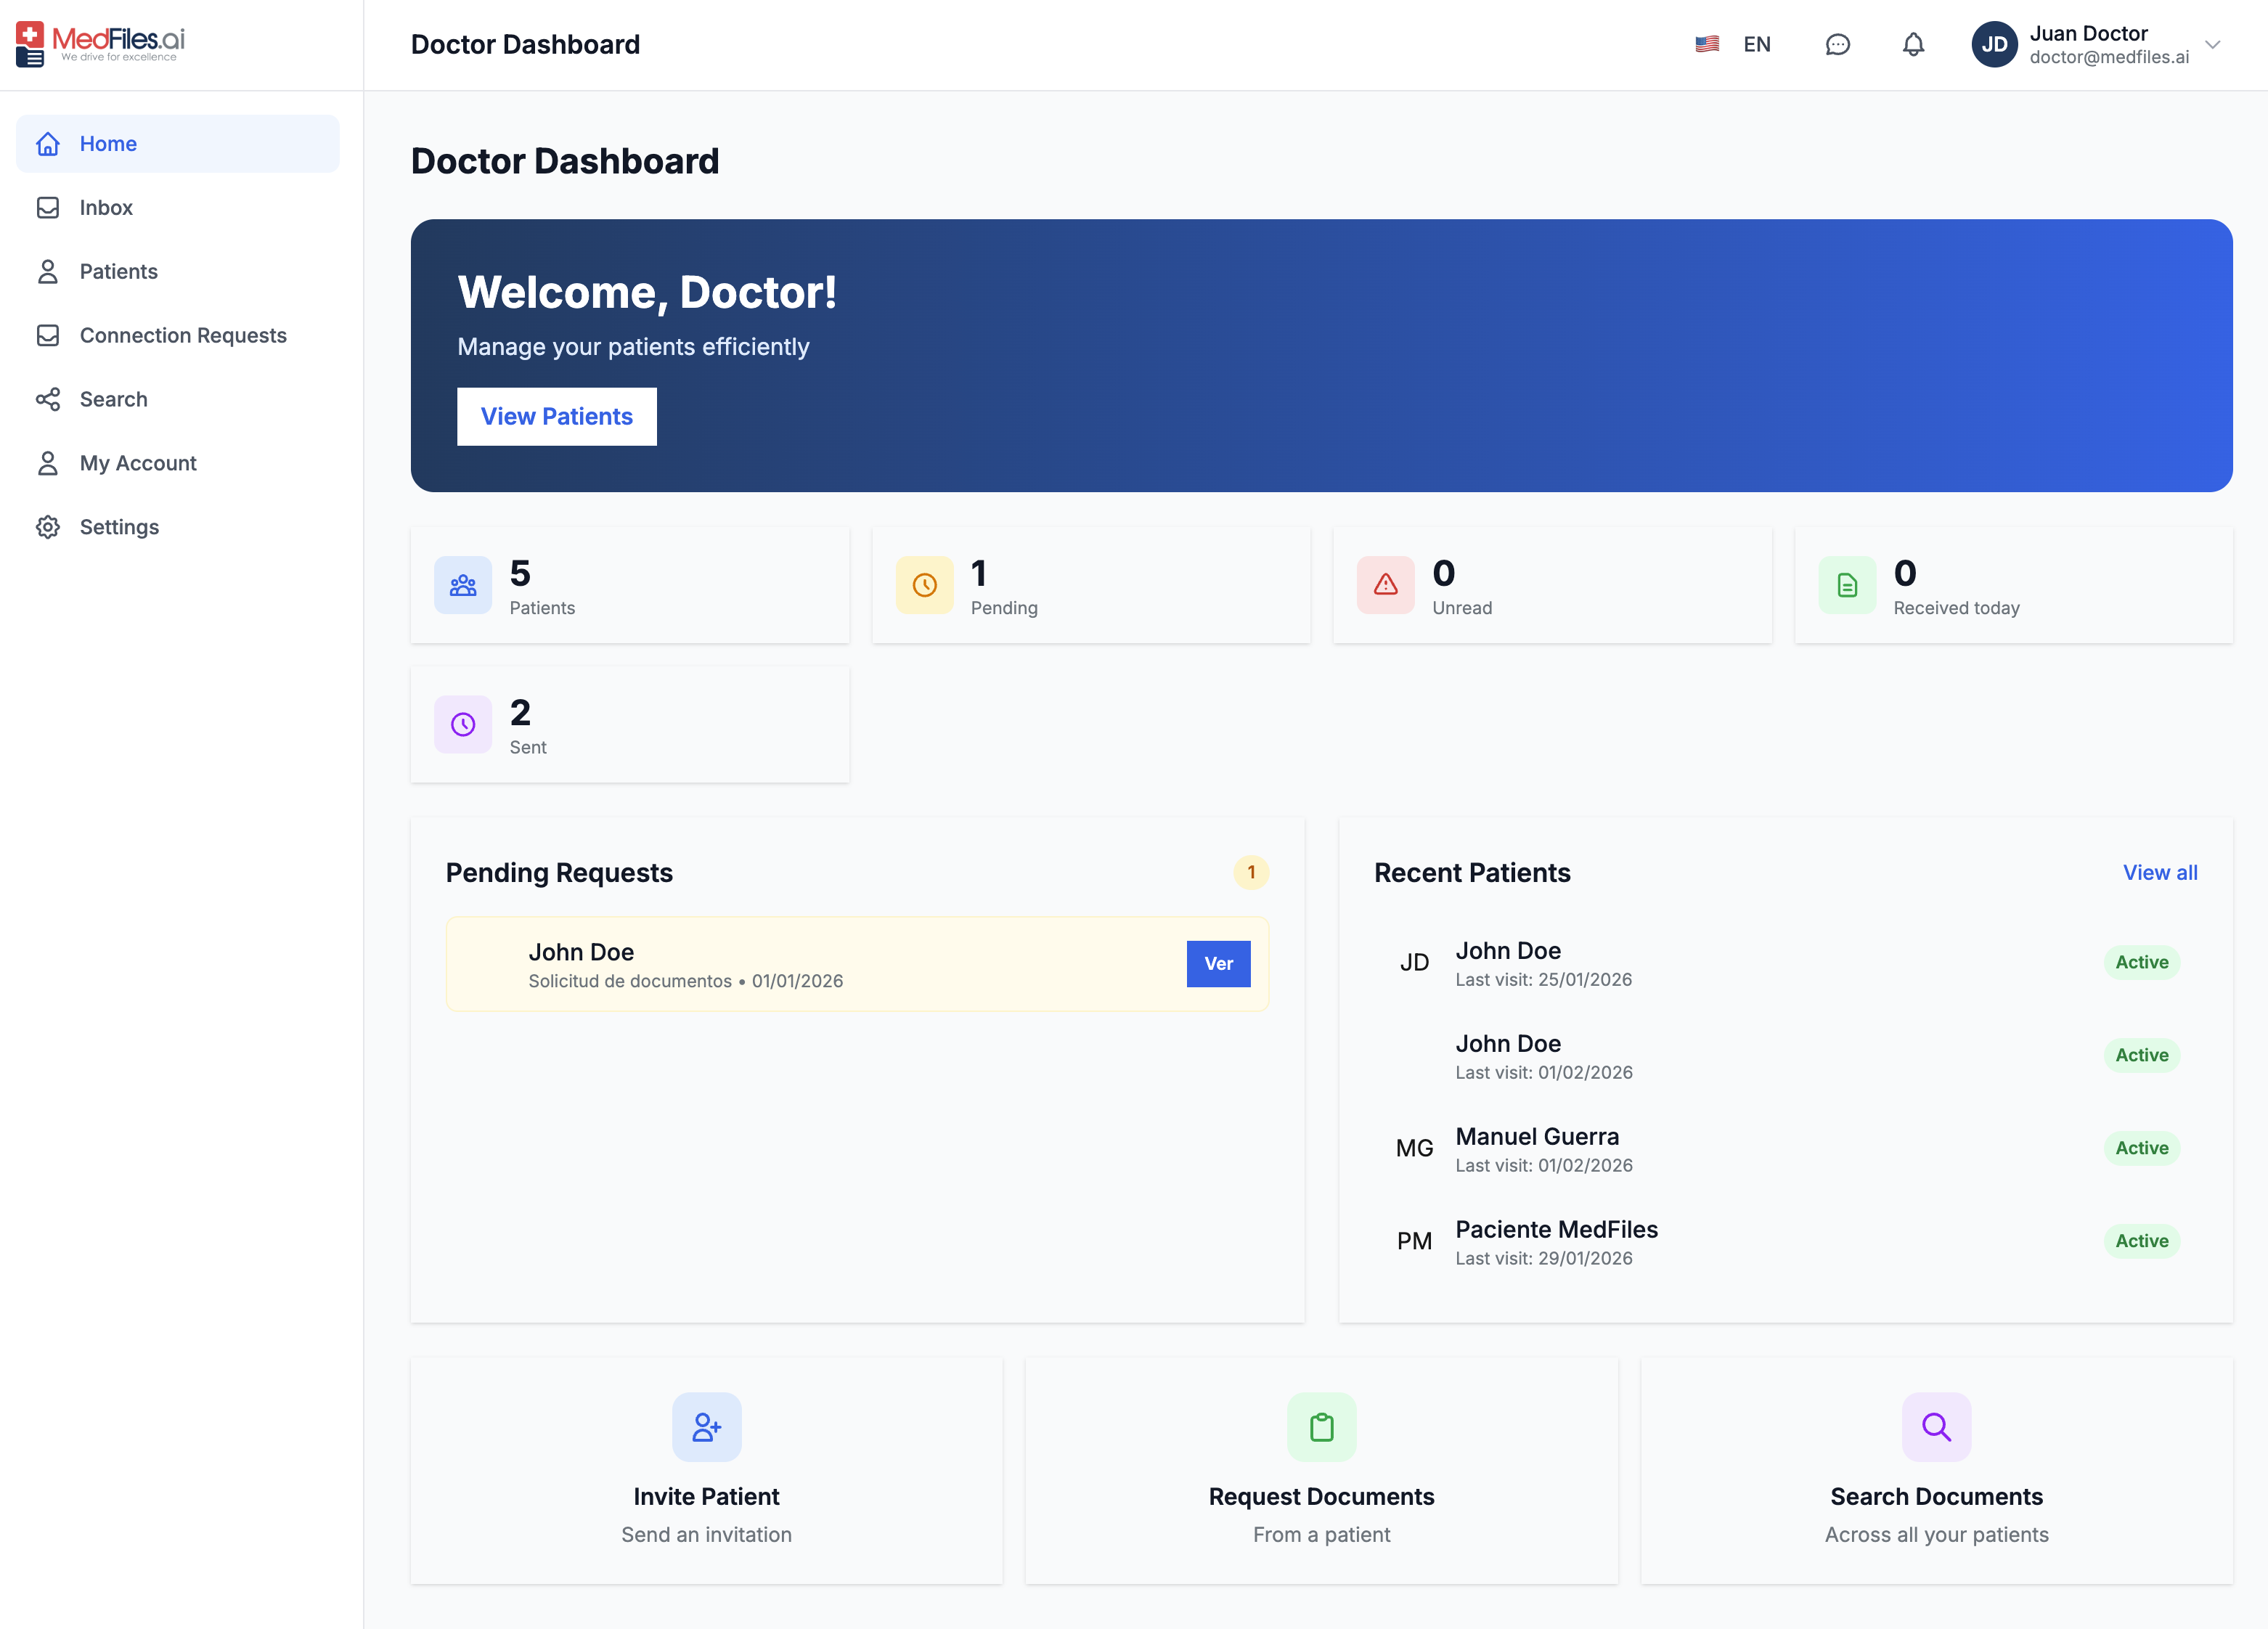This screenshot has height=1629, width=2268.
Task: Click View all recent patients link
Action: click(2159, 872)
